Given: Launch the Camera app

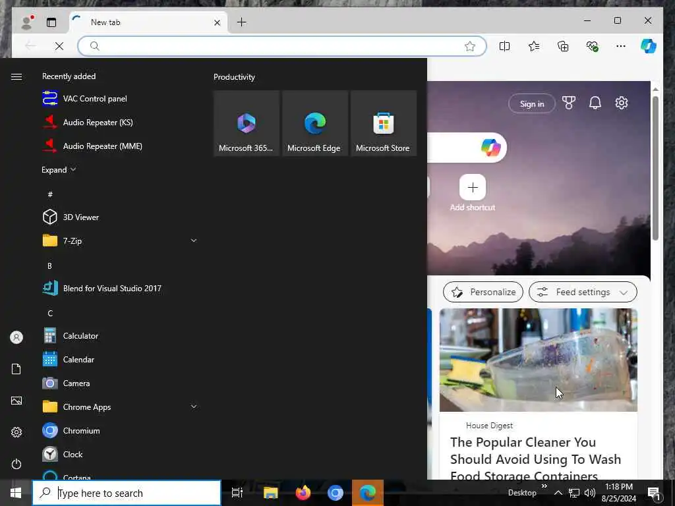Looking at the screenshot, I should pyautogui.click(x=120, y=383).
